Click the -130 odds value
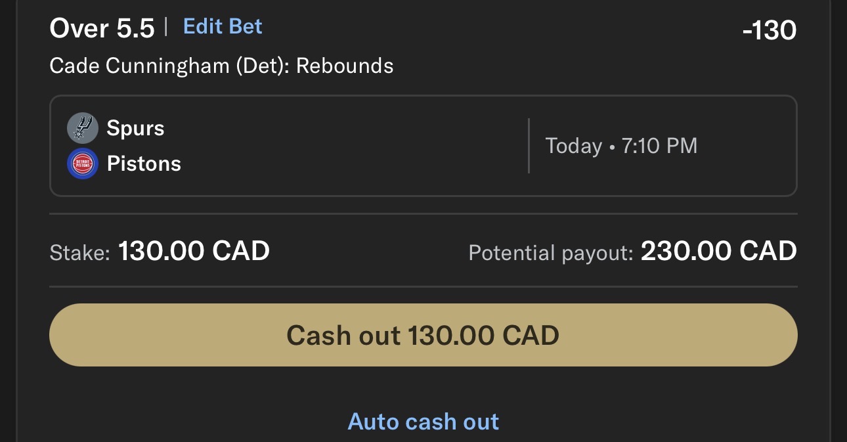The image size is (847, 442). [x=769, y=30]
